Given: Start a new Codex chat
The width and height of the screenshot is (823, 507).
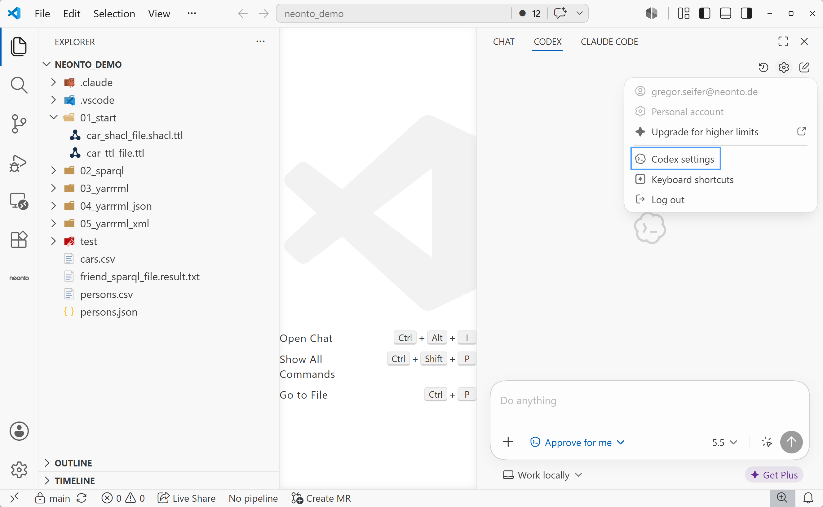Looking at the screenshot, I should point(804,68).
